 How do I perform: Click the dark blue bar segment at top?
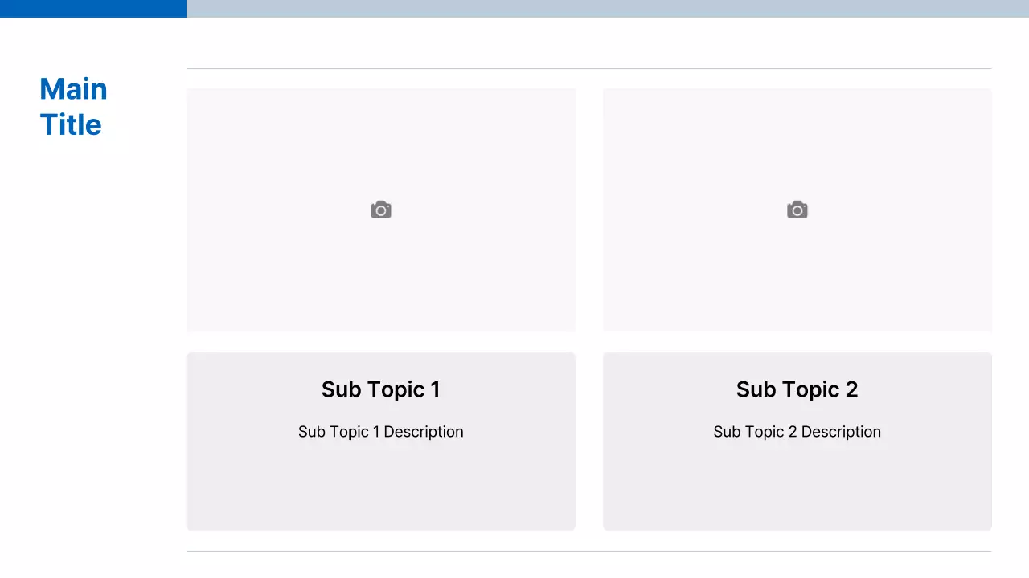coord(92,8)
